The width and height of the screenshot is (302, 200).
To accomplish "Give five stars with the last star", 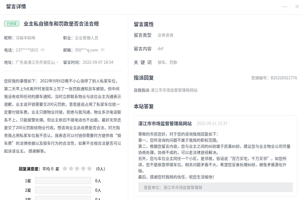I will coord(90,169).
